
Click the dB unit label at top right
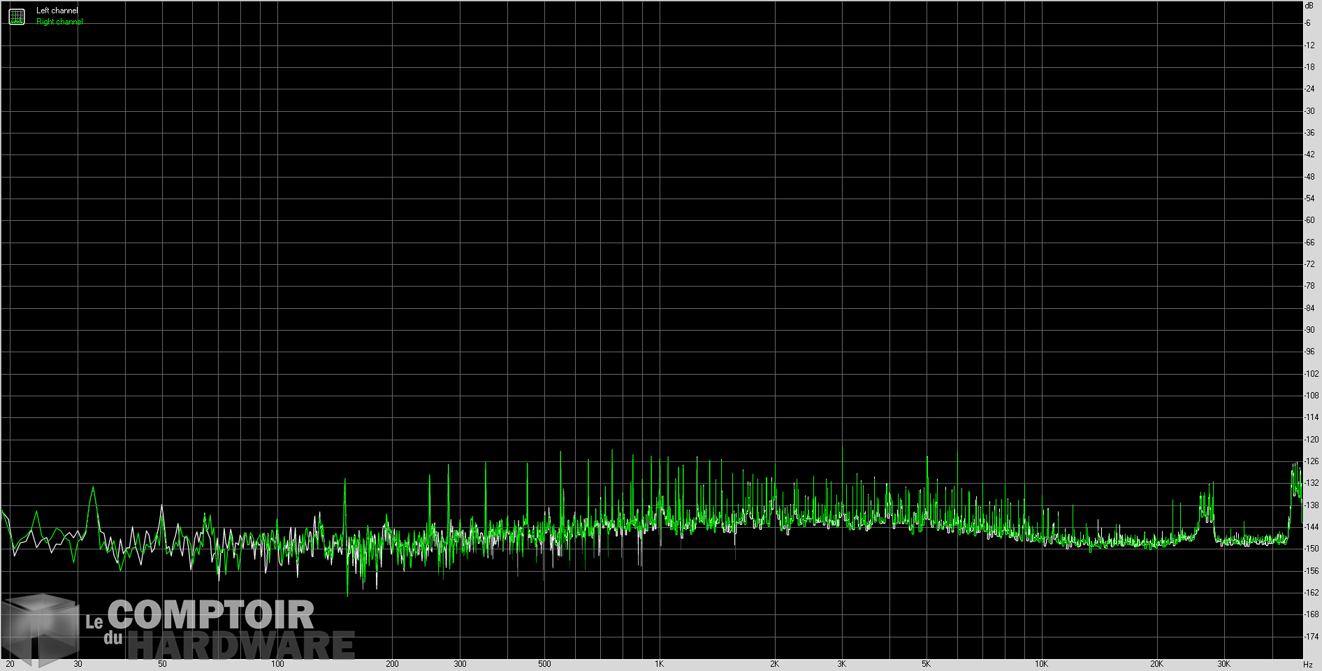coord(1309,6)
